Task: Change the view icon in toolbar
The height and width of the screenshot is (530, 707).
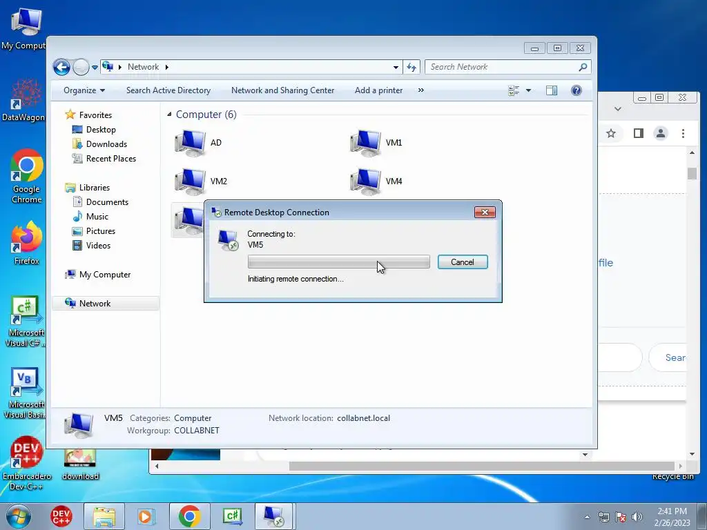Action: pos(514,90)
